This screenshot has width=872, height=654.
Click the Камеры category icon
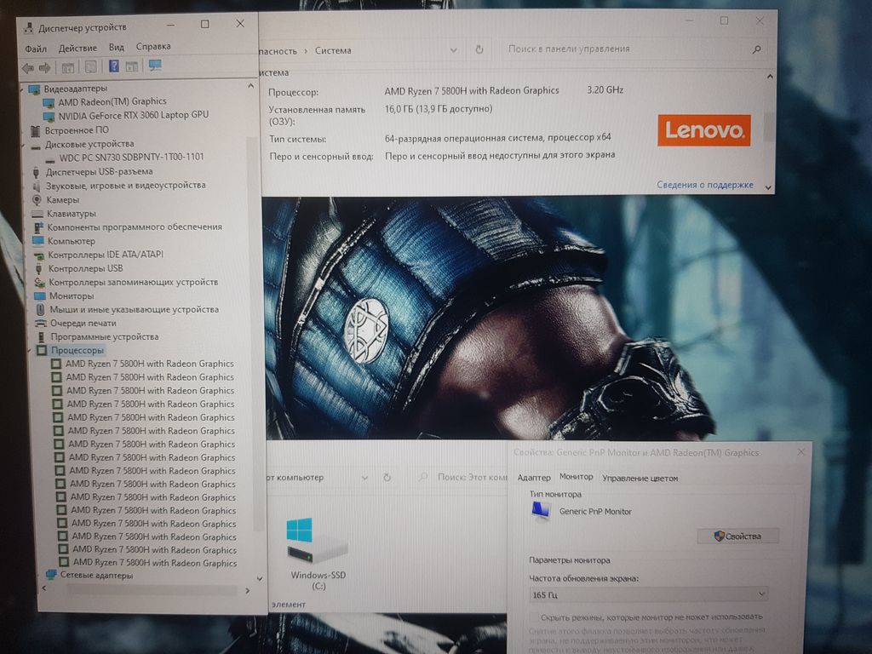click(x=37, y=199)
